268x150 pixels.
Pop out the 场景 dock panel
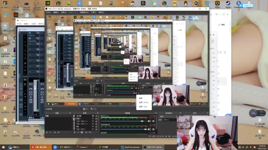[70, 113]
